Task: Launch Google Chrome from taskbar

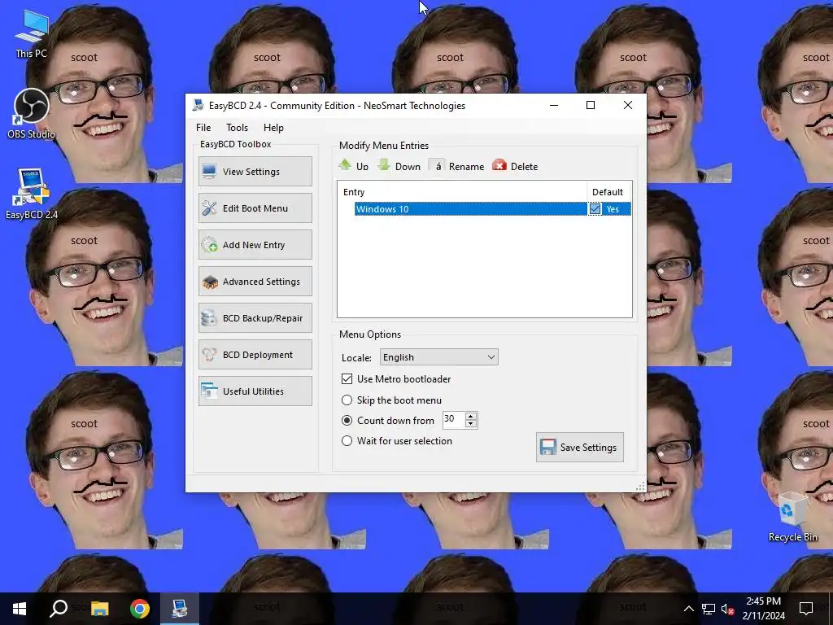Action: coord(140,609)
